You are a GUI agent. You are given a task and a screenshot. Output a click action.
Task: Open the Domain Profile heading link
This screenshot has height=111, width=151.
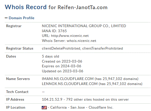point(22,18)
